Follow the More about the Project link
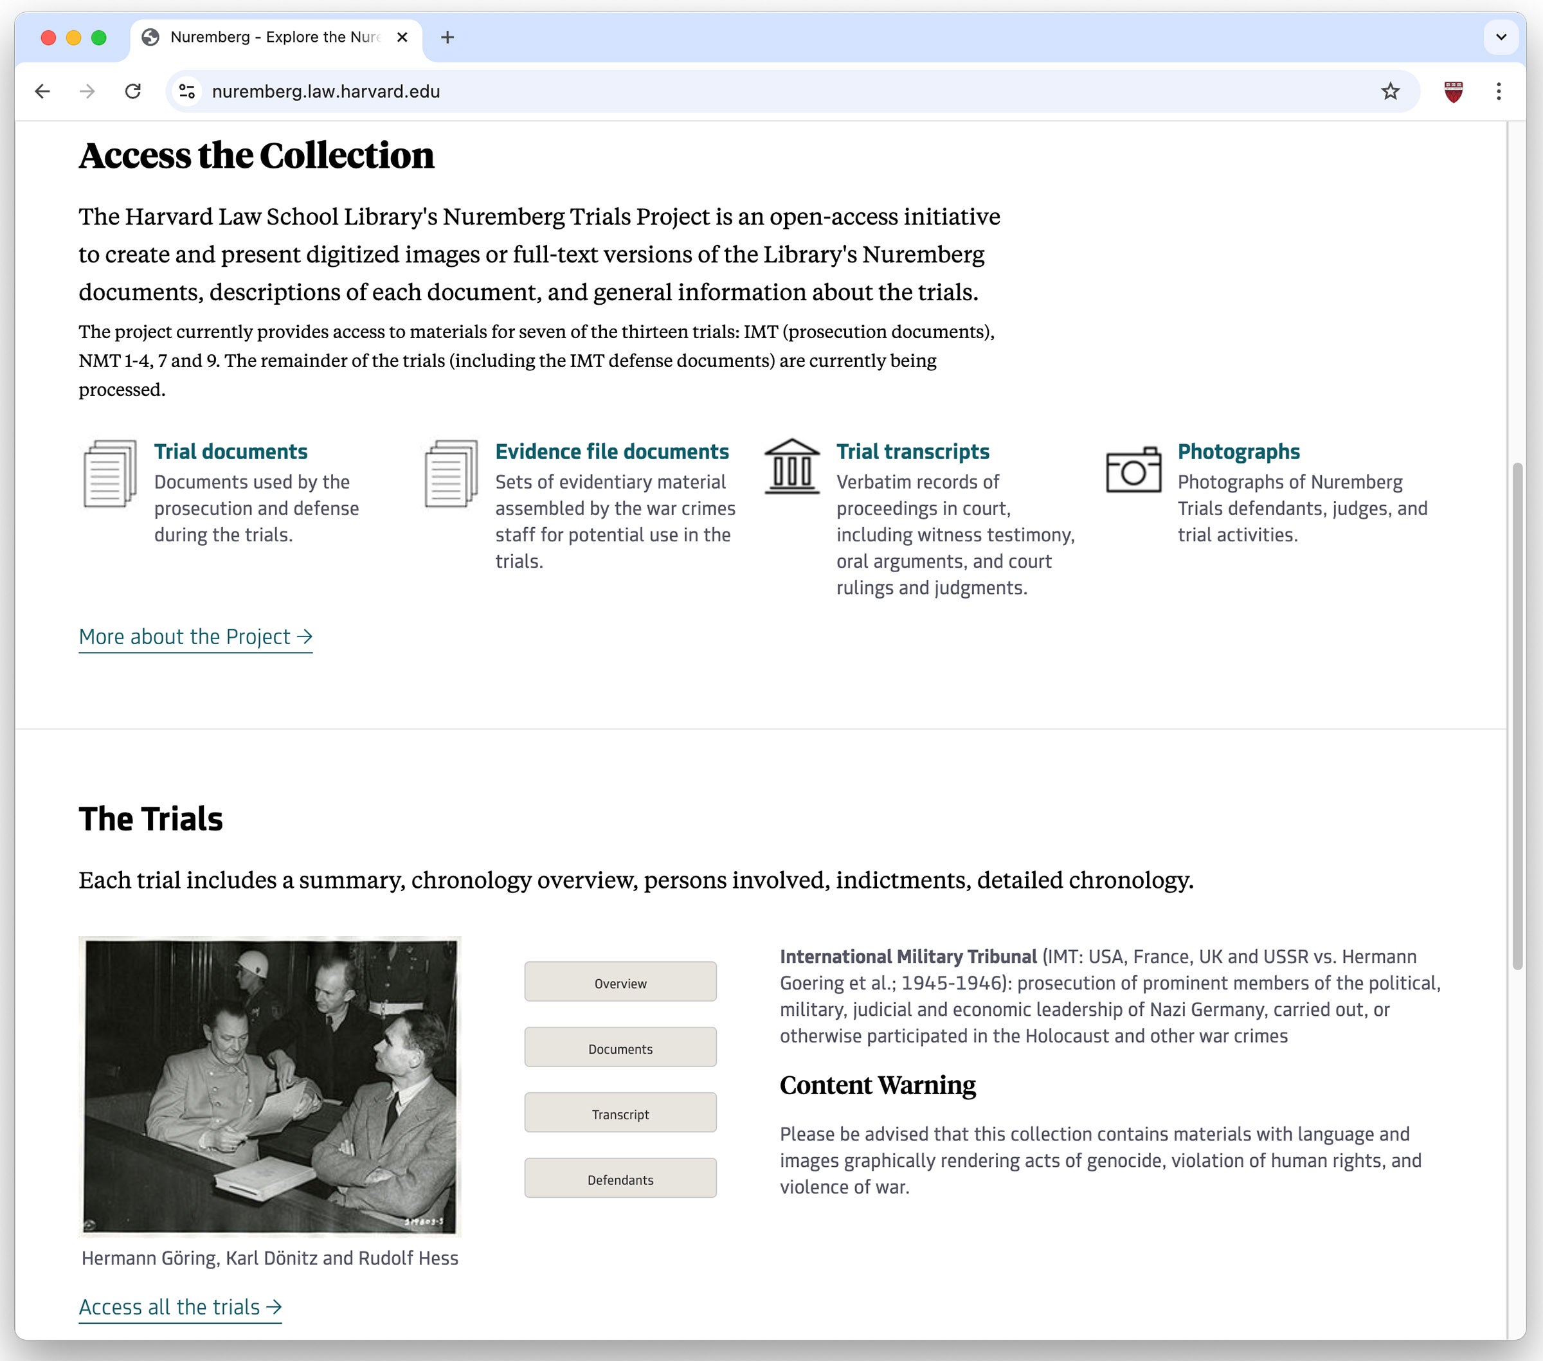The image size is (1543, 1361). [x=195, y=636]
